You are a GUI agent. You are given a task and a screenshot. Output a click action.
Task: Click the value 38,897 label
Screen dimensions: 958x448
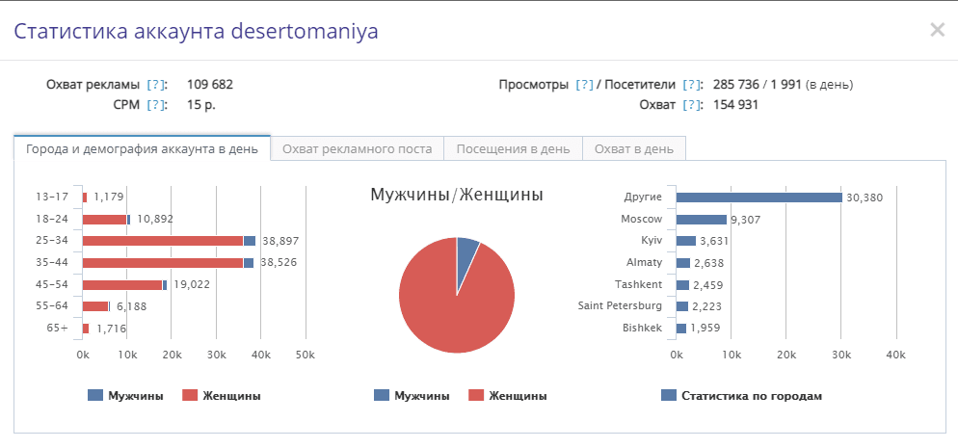(x=280, y=241)
